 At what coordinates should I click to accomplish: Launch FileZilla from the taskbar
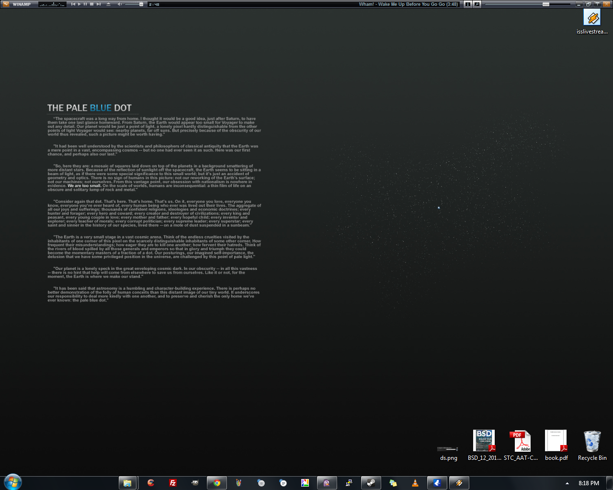173,483
